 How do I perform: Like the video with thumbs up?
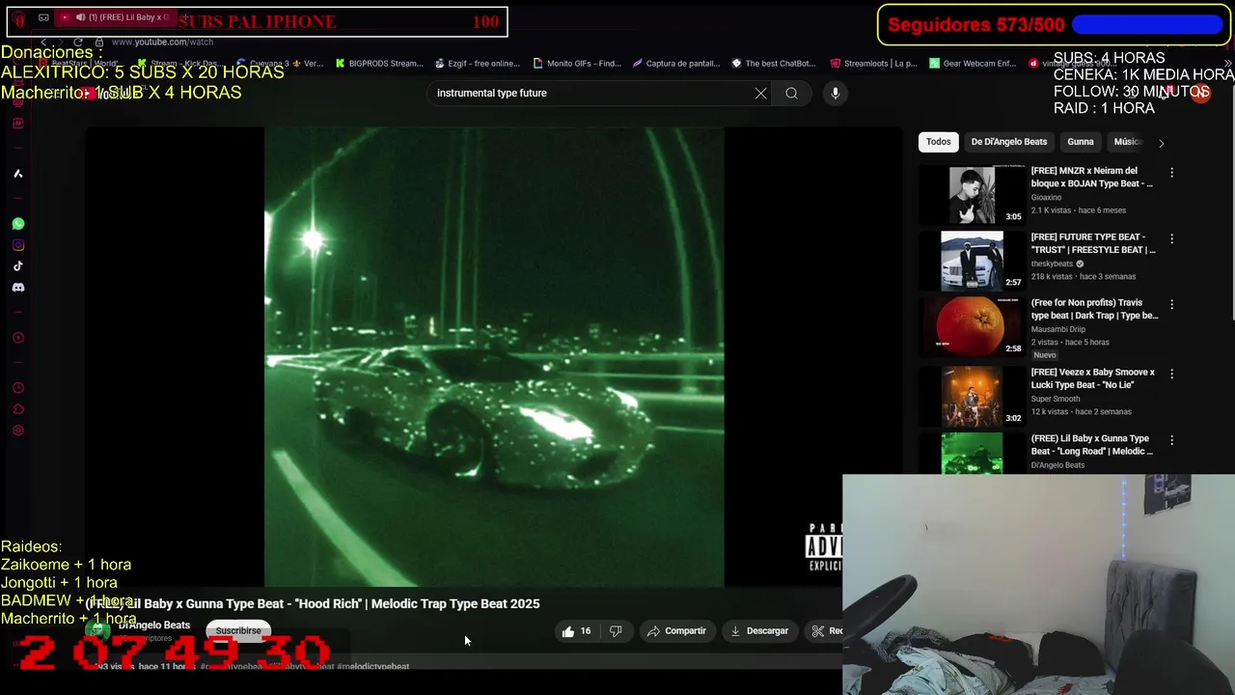[x=577, y=631]
